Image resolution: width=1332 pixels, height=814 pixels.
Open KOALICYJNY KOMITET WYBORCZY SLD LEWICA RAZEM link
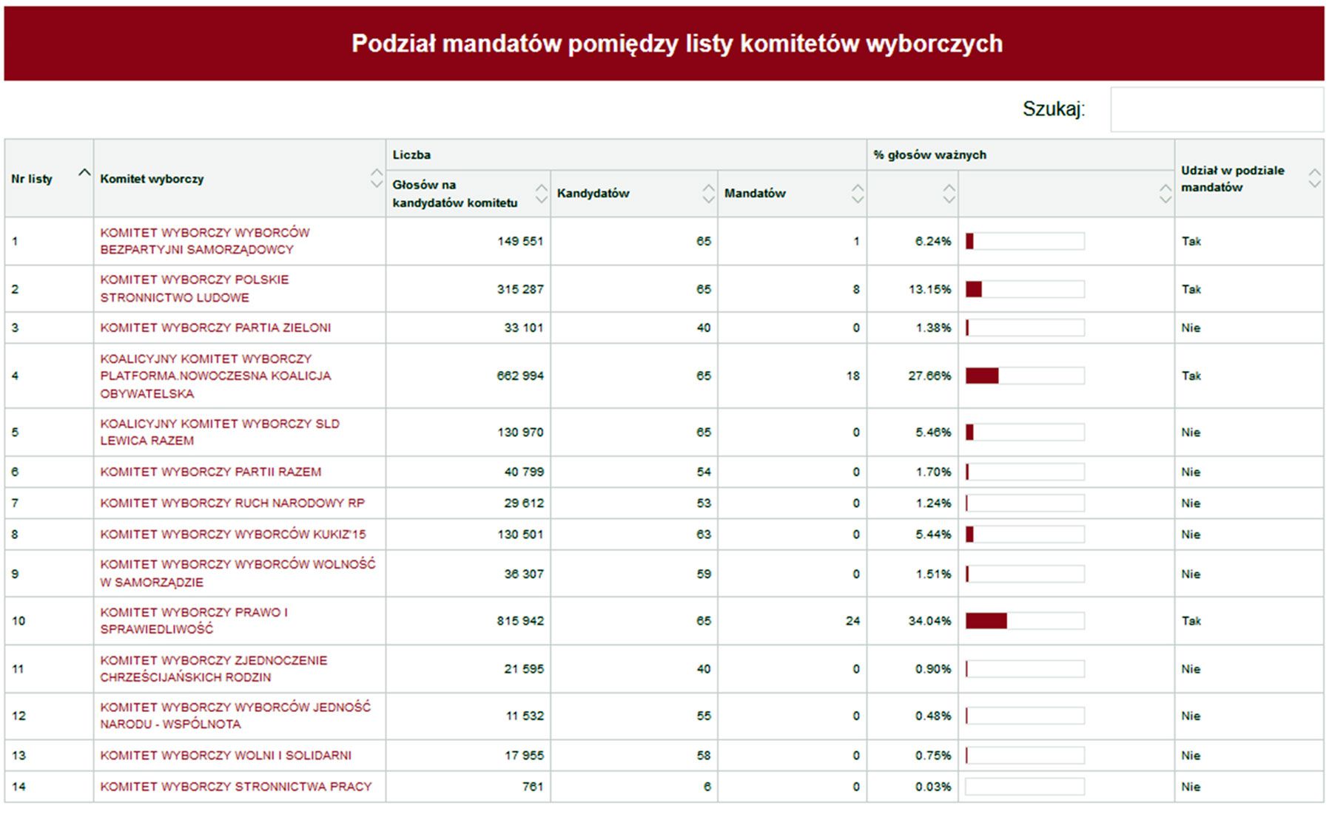[220, 432]
